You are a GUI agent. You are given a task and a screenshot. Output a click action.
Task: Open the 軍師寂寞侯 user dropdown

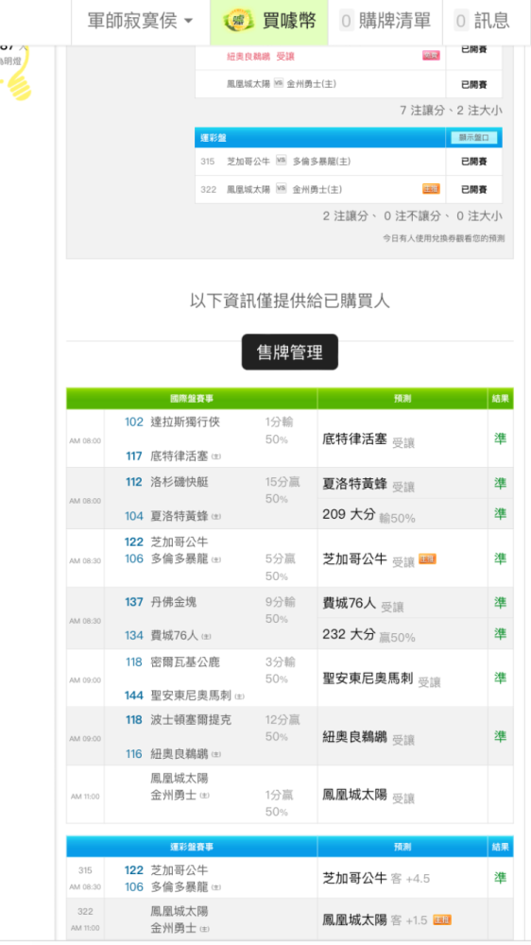tap(141, 22)
